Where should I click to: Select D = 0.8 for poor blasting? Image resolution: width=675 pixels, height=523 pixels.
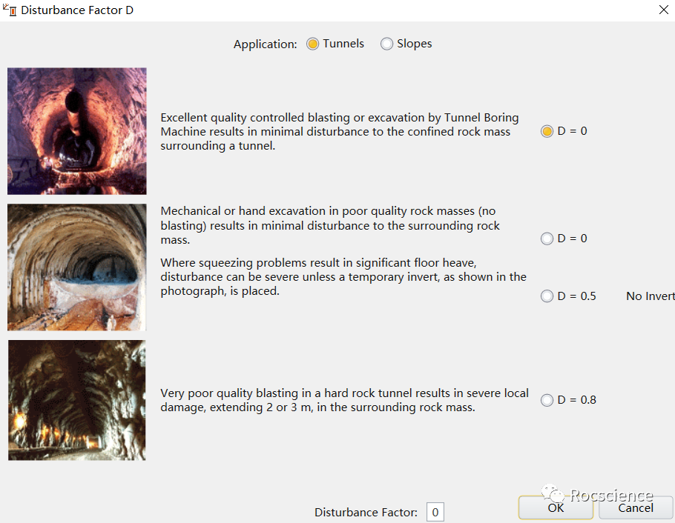[x=547, y=400]
